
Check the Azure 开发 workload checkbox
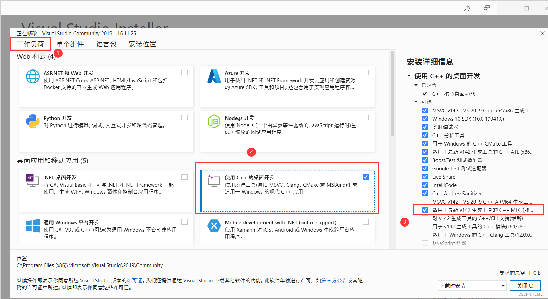[x=366, y=73]
